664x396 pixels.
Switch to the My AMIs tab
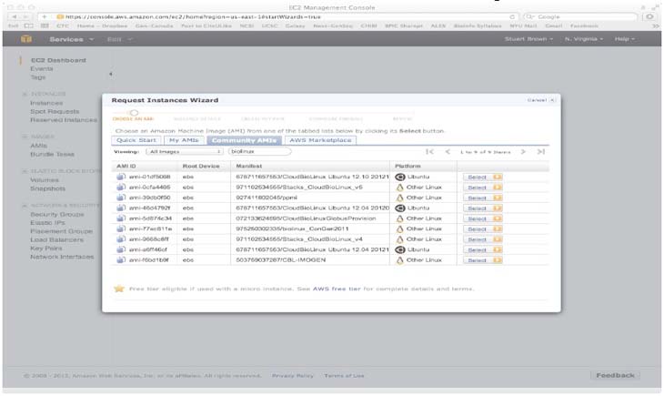pyautogui.click(x=184, y=140)
